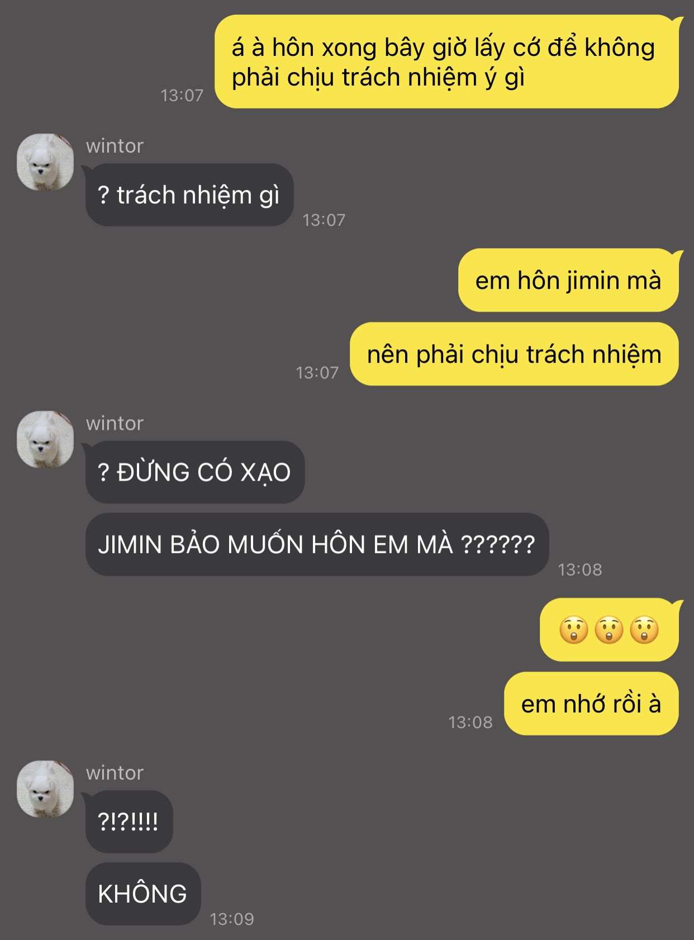Image resolution: width=694 pixels, height=940 pixels.
Task: Tap wintor's avatar beside "ĐỪNG CÓ XẠO"
Action: [x=45, y=440]
